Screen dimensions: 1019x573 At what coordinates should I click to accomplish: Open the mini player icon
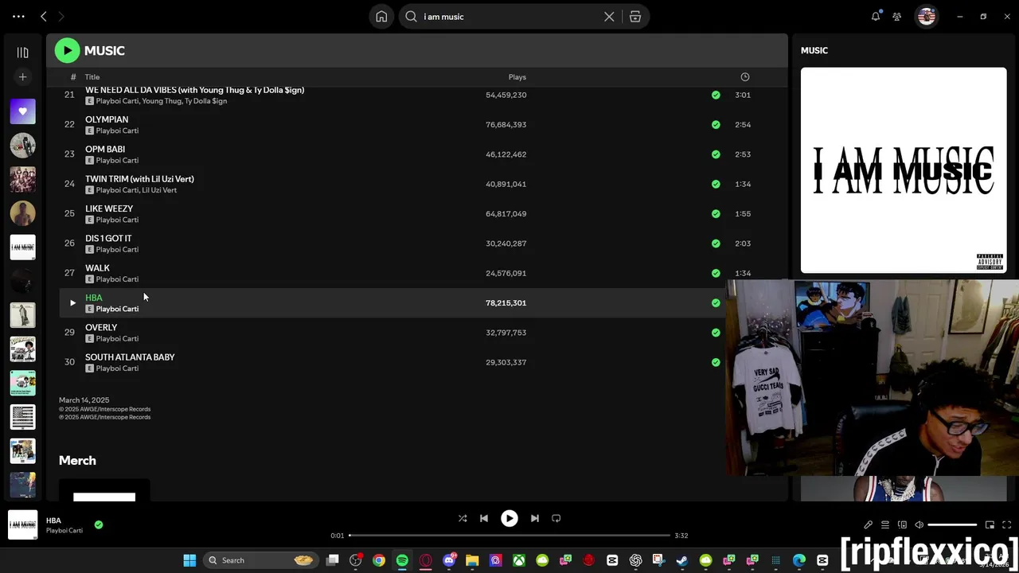(x=990, y=525)
